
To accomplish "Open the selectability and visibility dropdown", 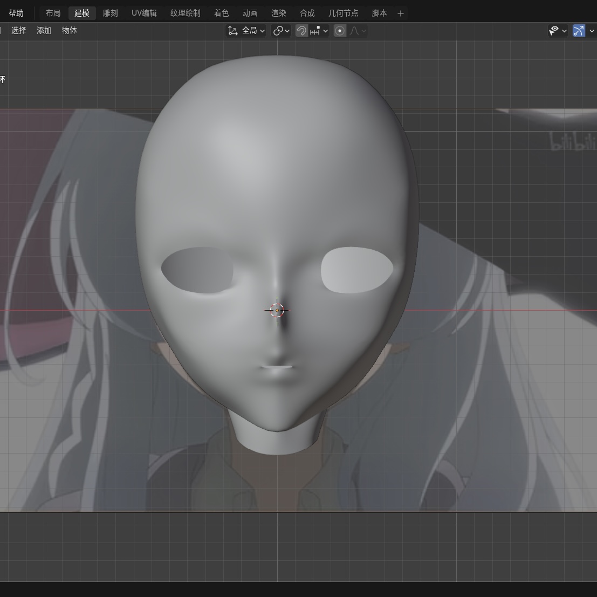I will click(558, 31).
